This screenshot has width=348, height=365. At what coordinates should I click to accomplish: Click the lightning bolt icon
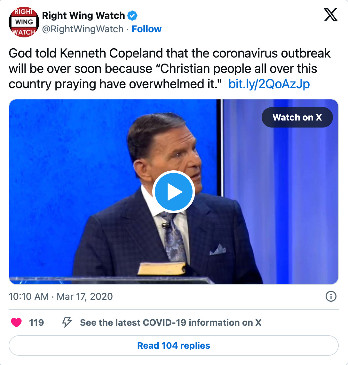click(x=67, y=322)
